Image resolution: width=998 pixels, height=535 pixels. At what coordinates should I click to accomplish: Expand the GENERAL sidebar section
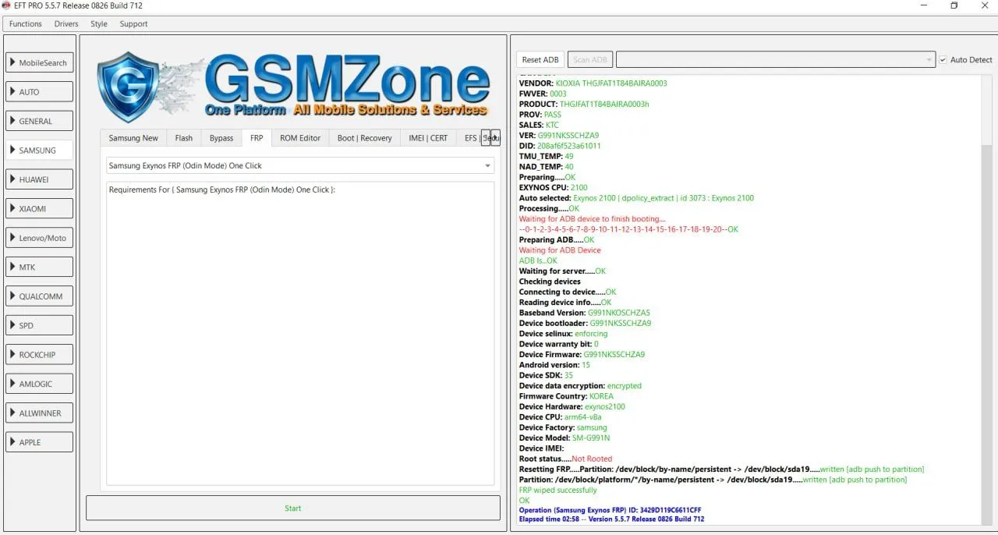click(x=40, y=121)
